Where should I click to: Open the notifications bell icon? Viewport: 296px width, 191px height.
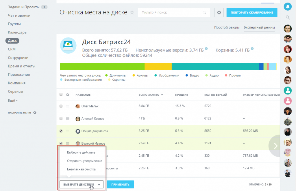288,7
